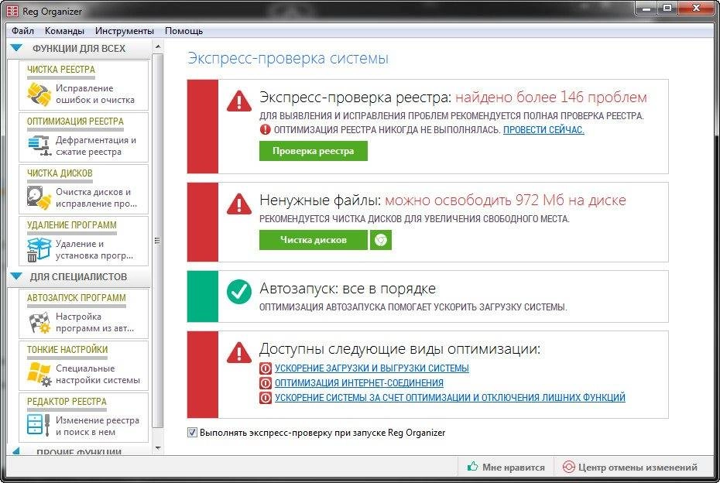Click the Экспресс-проверка системы page heading
Image resolution: width=720 pixels, height=483 pixels.
point(288,58)
